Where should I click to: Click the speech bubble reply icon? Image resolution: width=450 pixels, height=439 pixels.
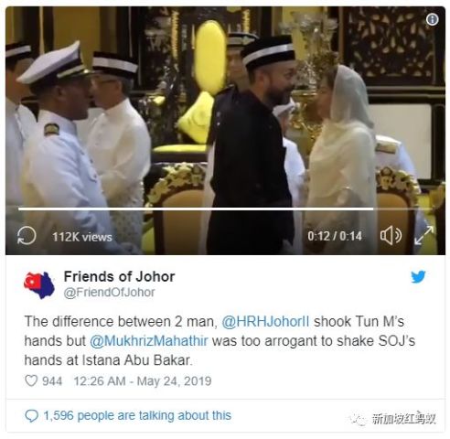(31, 416)
